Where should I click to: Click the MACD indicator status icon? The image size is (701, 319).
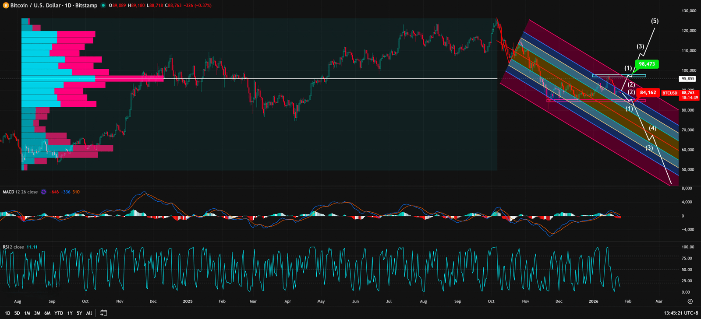[43, 192]
